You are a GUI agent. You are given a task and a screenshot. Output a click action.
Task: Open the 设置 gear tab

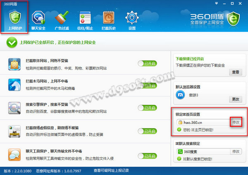[x=132, y=20]
